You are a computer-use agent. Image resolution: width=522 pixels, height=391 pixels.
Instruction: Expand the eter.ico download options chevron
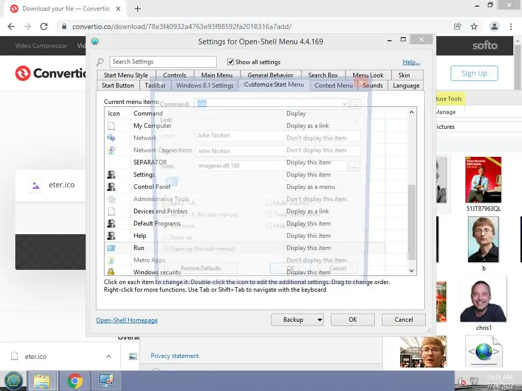click(109, 356)
